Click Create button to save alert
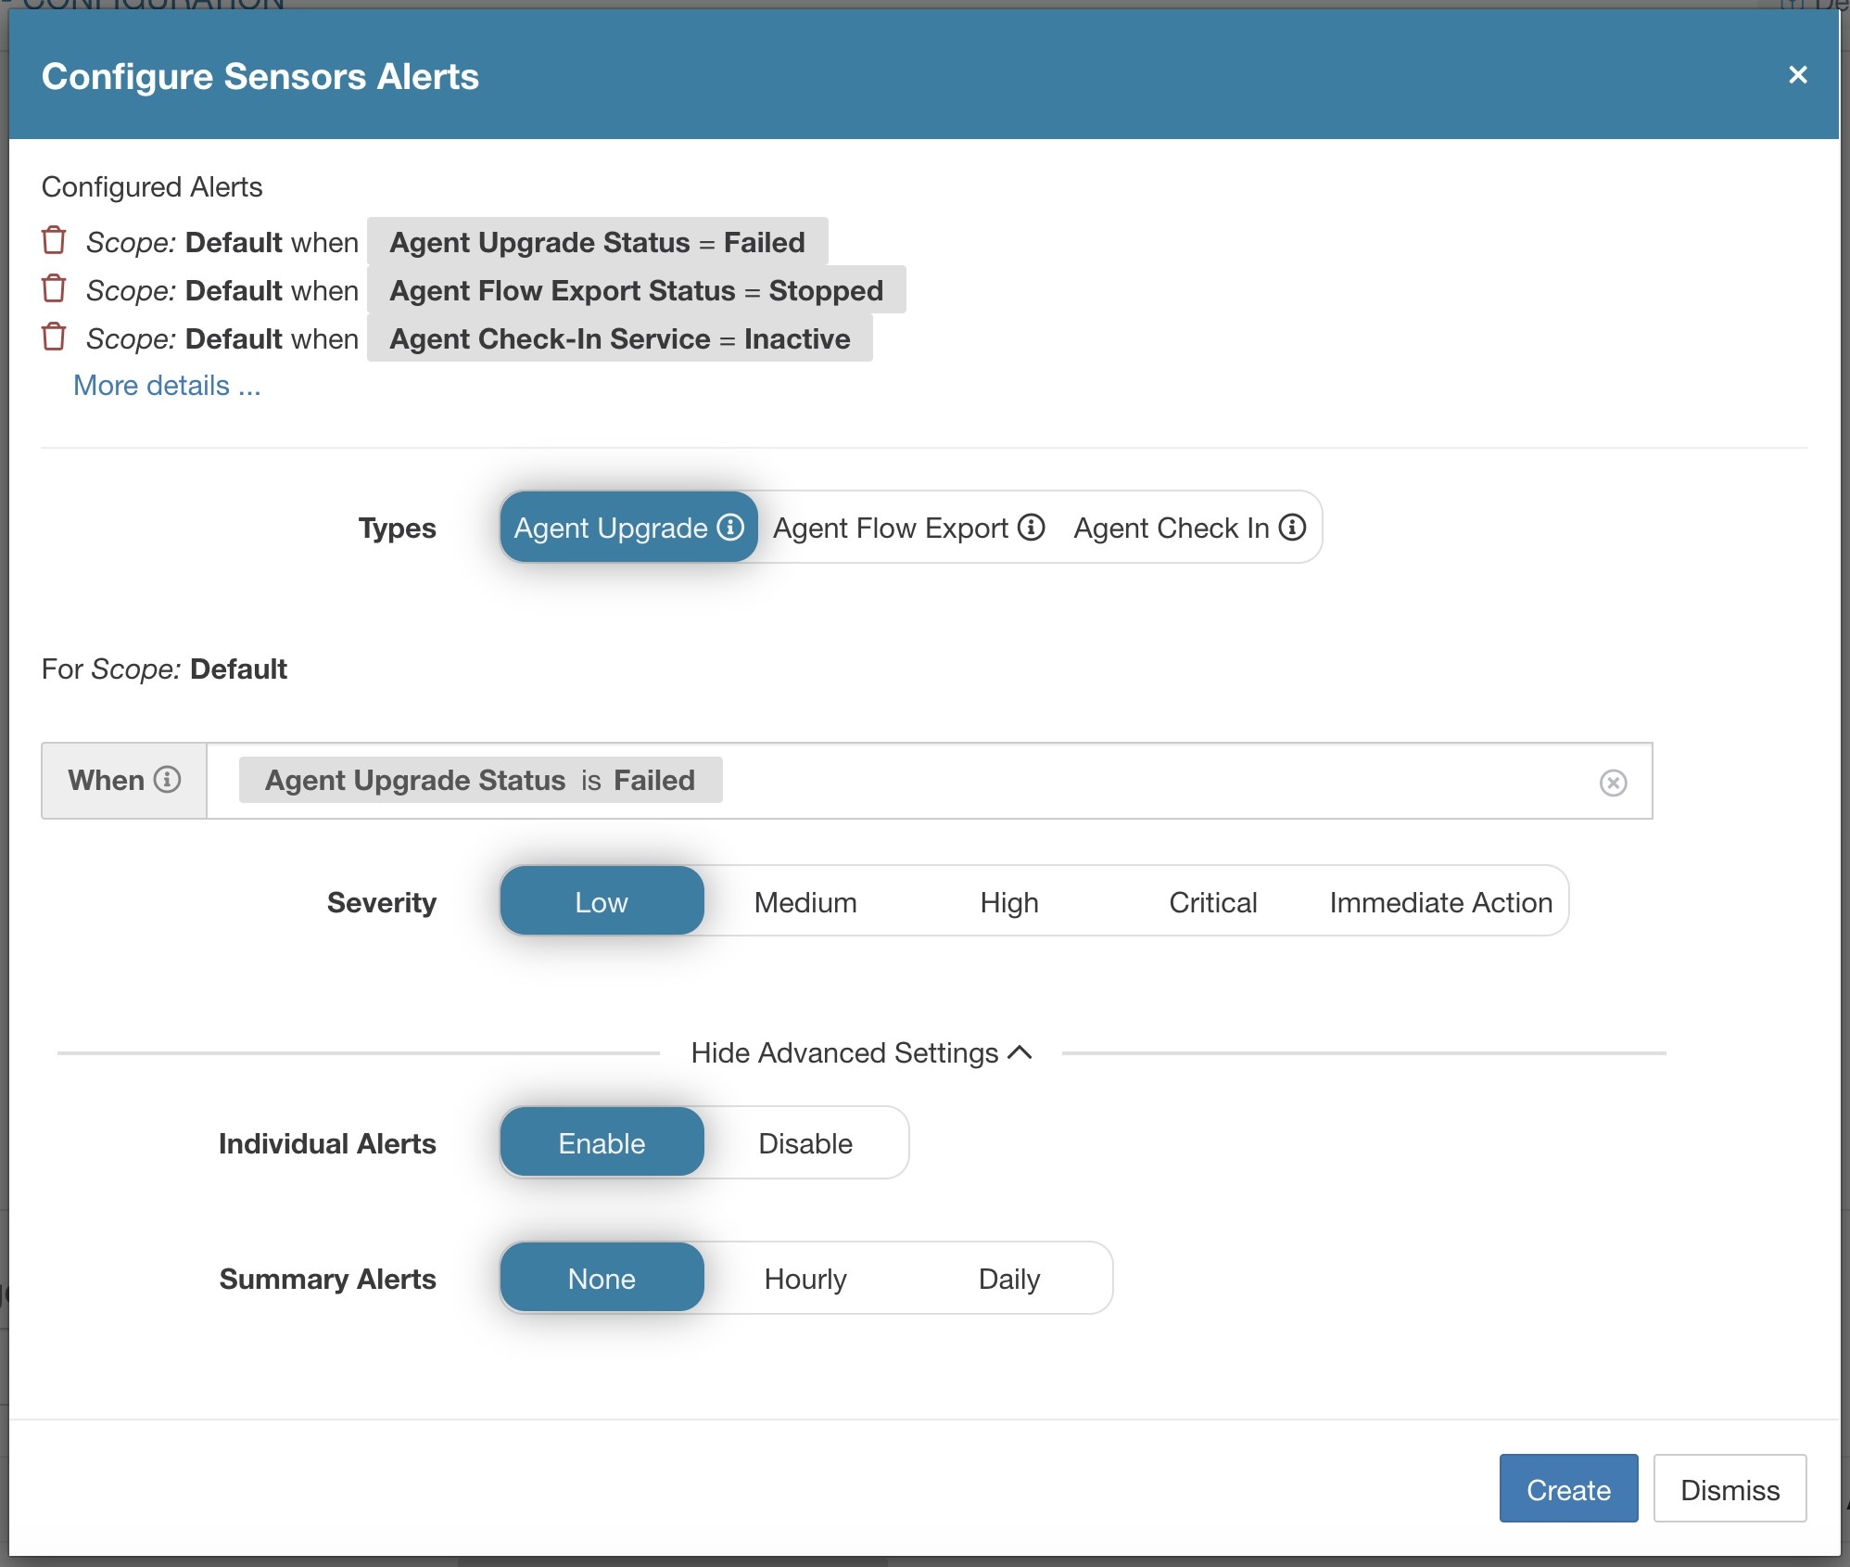This screenshot has height=1567, width=1850. tap(1569, 1489)
